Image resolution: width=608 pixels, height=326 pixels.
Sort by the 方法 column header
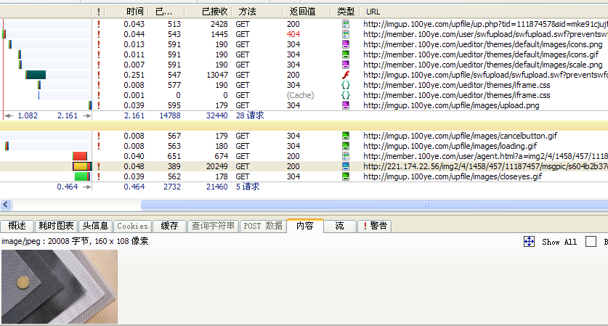coord(256,12)
